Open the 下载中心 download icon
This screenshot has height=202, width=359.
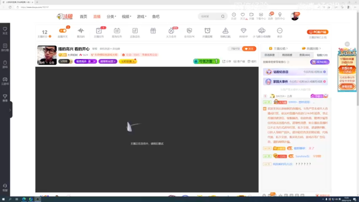point(261,16)
